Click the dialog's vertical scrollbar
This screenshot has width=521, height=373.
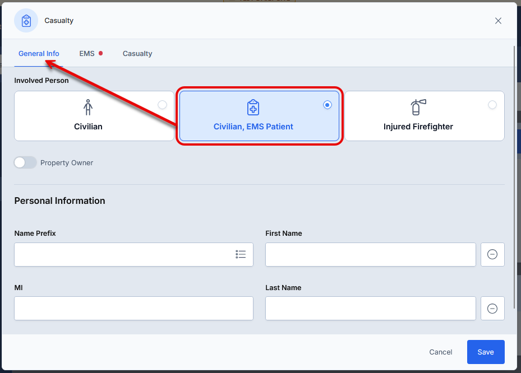(x=515, y=178)
